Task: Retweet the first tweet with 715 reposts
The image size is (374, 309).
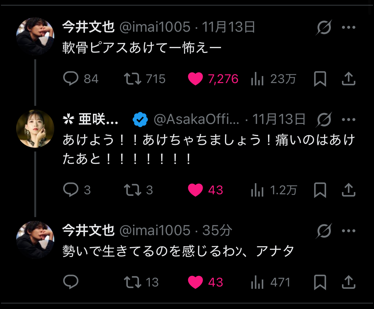Action: (133, 79)
